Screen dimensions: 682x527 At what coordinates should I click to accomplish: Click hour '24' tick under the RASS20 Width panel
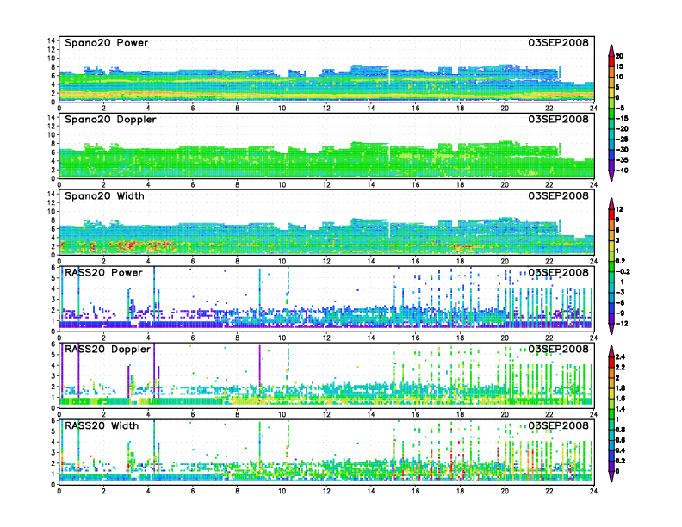click(x=593, y=491)
